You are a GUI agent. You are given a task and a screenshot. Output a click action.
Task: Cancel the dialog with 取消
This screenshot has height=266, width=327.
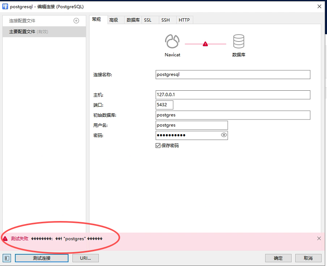click(x=308, y=258)
